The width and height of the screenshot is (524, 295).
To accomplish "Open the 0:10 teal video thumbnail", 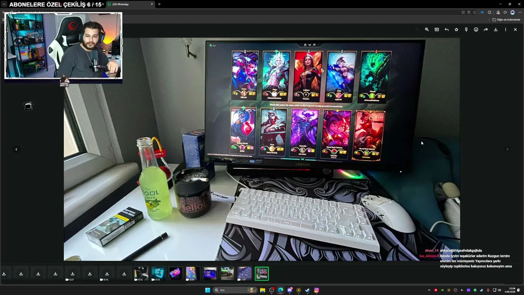I will (158, 274).
